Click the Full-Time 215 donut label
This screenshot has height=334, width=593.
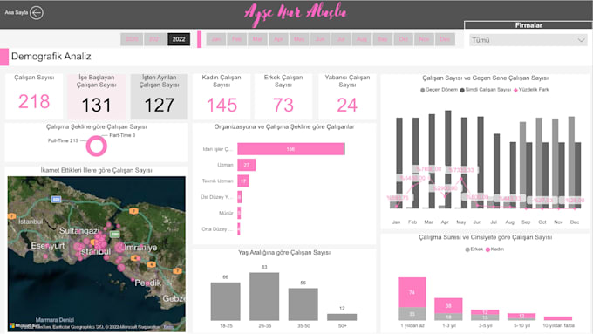coord(63,140)
